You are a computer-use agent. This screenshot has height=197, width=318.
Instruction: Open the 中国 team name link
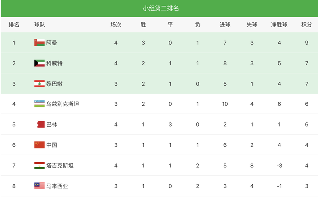click(x=52, y=145)
